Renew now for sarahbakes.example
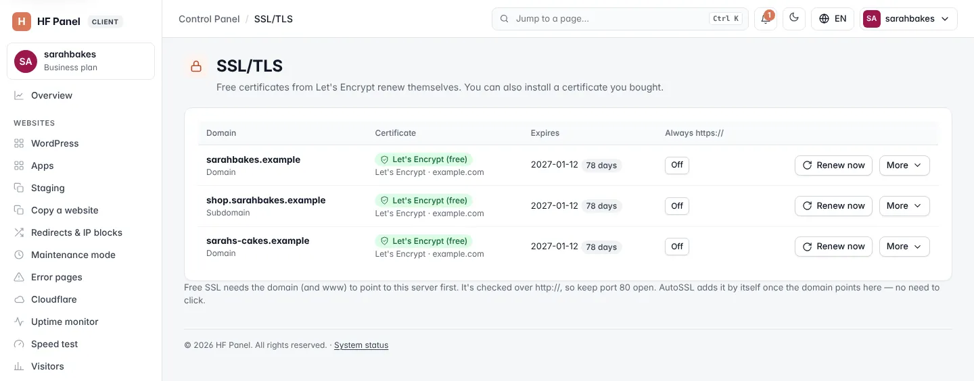The height and width of the screenshot is (381, 974). click(x=833, y=165)
